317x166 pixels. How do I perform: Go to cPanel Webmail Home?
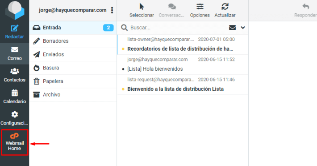pos(15,142)
